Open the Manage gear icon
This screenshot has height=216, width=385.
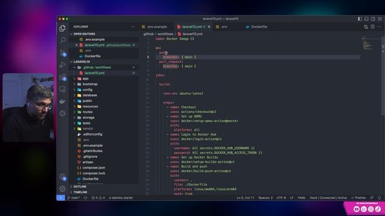click(x=63, y=188)
